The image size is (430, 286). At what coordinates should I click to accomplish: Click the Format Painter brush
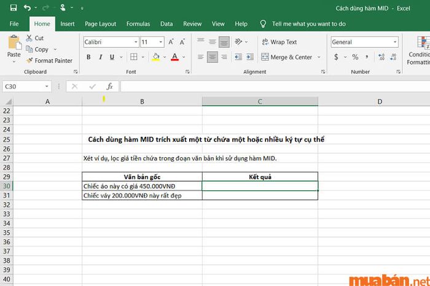[29, 61]
